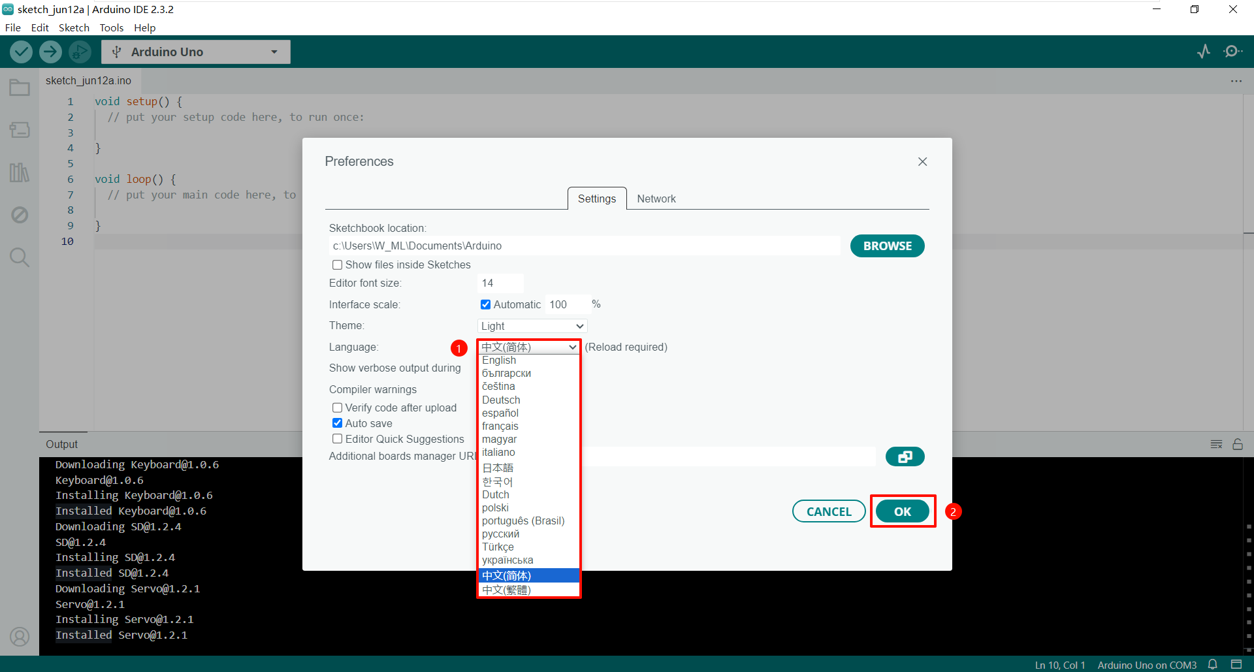Open the Serial Plotter
Screen dimensions: 1254x672
click(x=1204, y=51)
